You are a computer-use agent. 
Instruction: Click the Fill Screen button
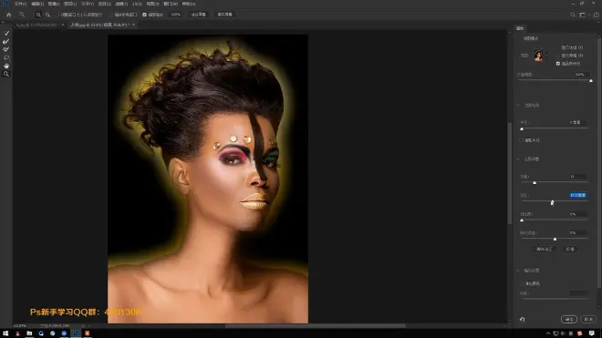point(224,15)
